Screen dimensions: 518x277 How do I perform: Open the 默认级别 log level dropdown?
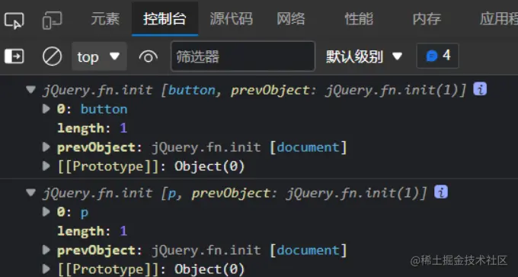pos(364,56)
